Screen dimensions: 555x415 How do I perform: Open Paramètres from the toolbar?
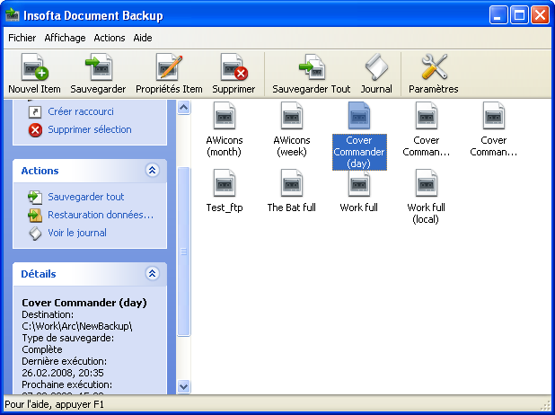click(433, 74)
